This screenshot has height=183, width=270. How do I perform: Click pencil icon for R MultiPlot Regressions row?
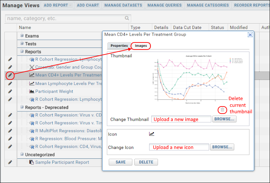(x=10, y=131)
